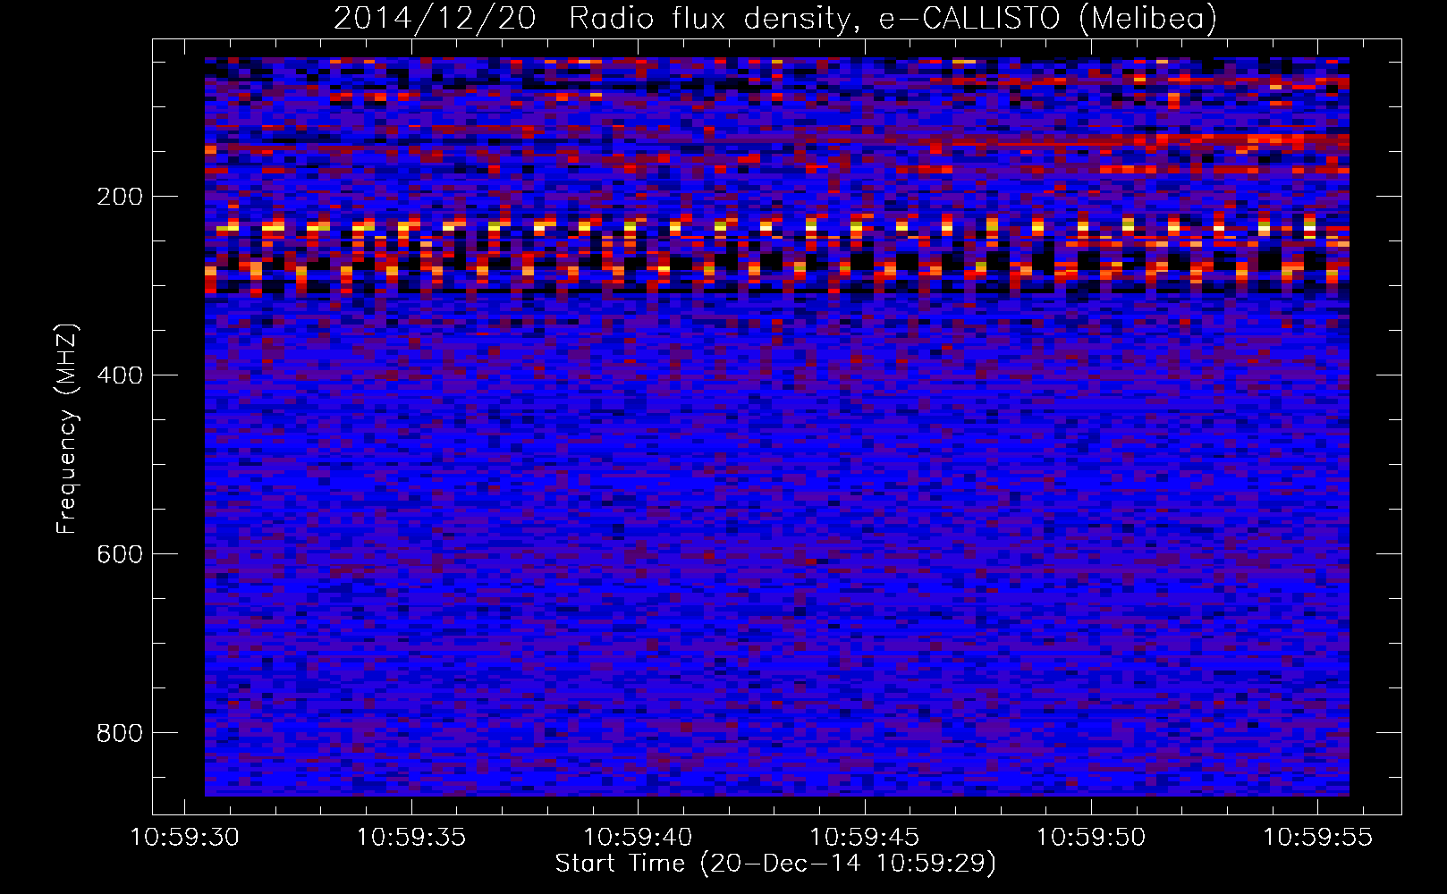This screenshot has height=894, width=1447.
Task: Click the 400 frequency tick label
Action: (120, 375)
